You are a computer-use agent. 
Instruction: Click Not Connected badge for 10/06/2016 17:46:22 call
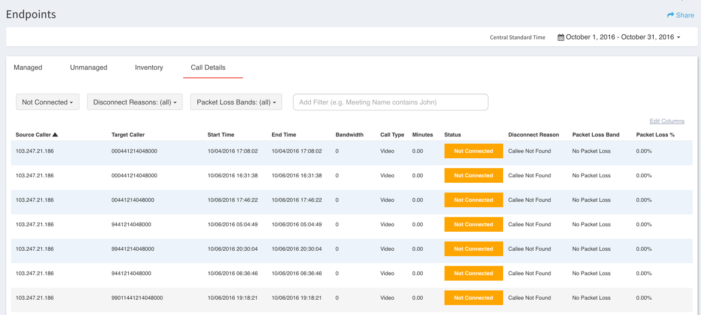coord(474,200)
